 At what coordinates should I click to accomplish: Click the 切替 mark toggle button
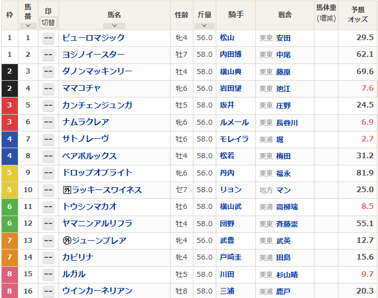49,22
